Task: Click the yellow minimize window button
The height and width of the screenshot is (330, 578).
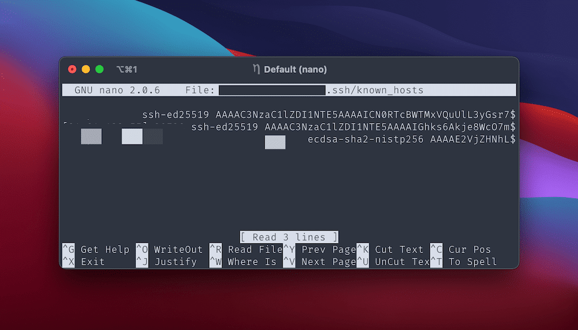Action: point(86,69)
